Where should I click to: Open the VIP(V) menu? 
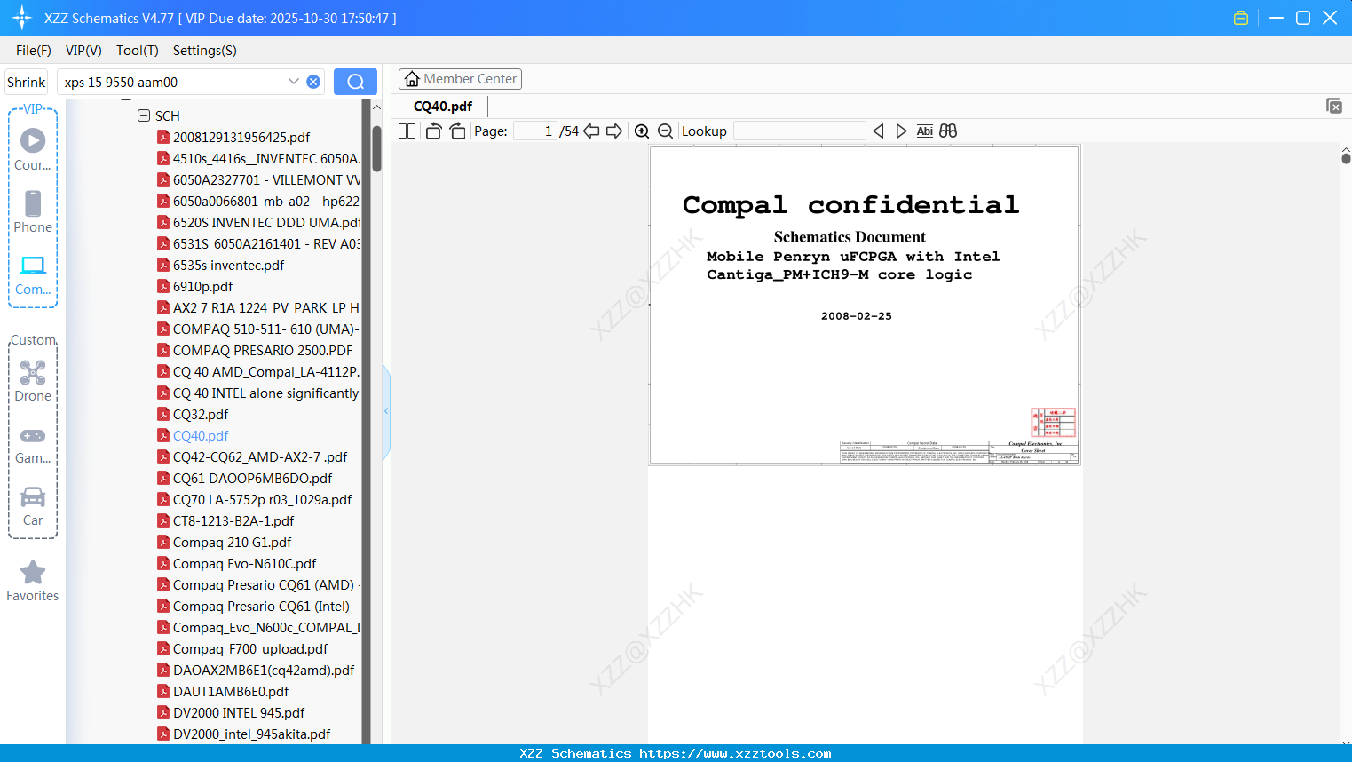point(83,51)
